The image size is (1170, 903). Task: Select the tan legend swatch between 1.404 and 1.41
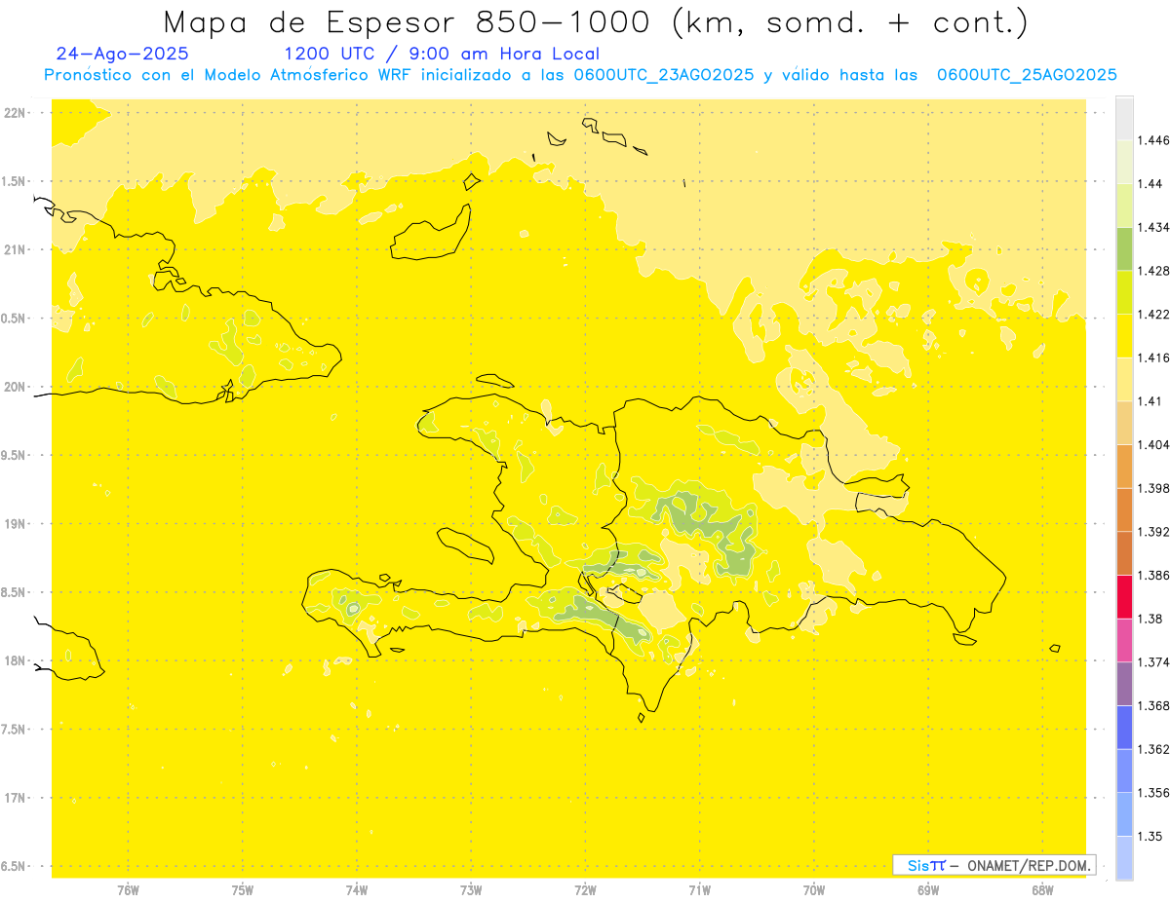[x=1124, y=423]
